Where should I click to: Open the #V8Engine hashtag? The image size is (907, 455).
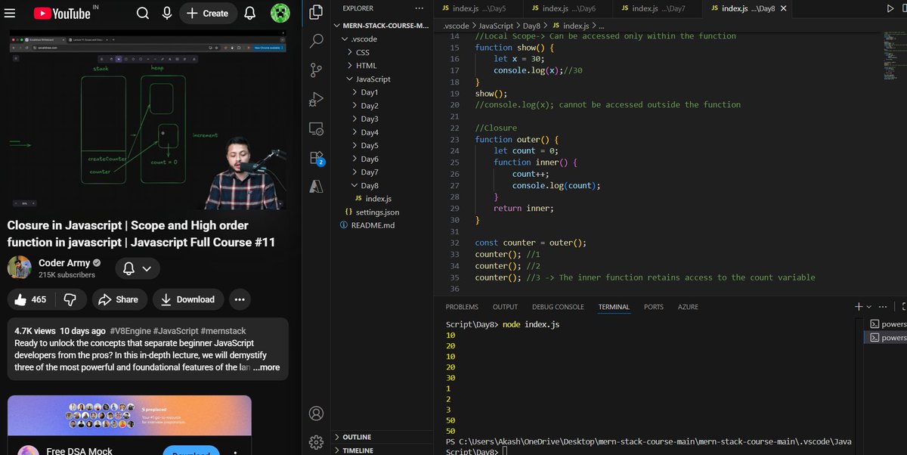tap(131, 331)
